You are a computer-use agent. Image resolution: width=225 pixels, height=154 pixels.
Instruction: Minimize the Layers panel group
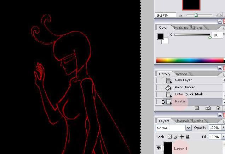(x=220, y=115)
